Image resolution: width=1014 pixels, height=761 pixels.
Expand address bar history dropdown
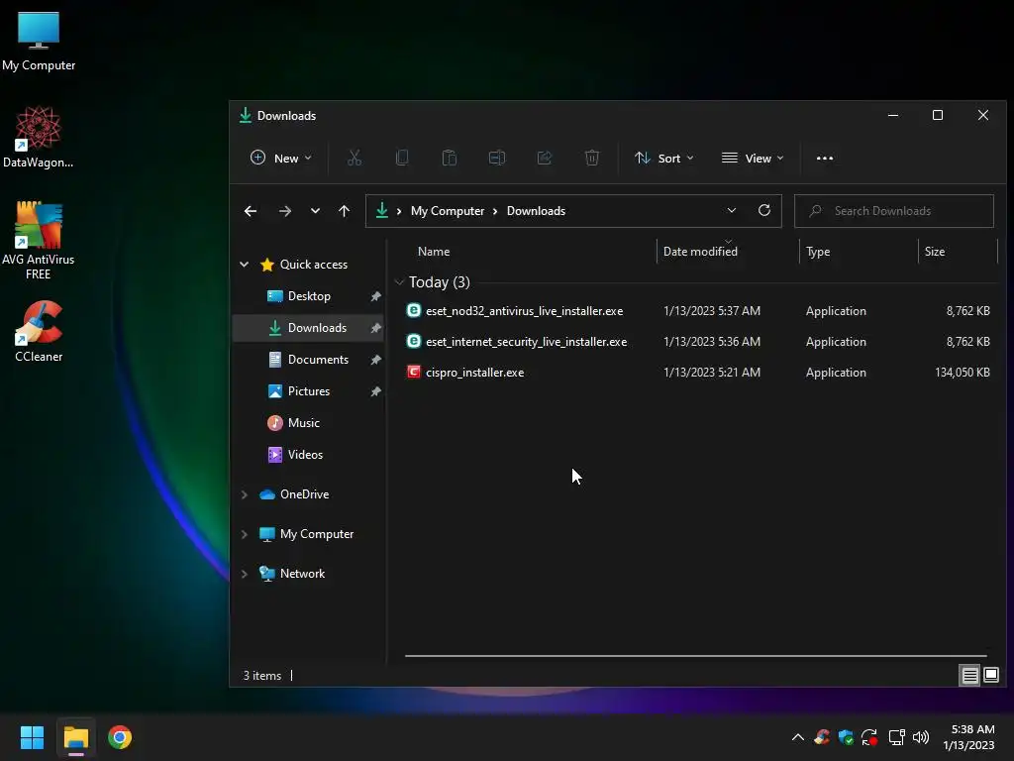(732, 210)
